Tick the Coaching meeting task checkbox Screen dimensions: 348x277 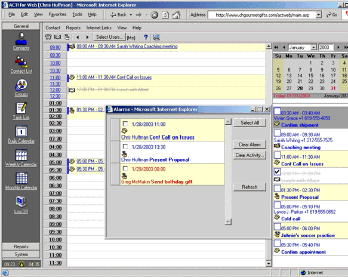(x=277, y=133)
